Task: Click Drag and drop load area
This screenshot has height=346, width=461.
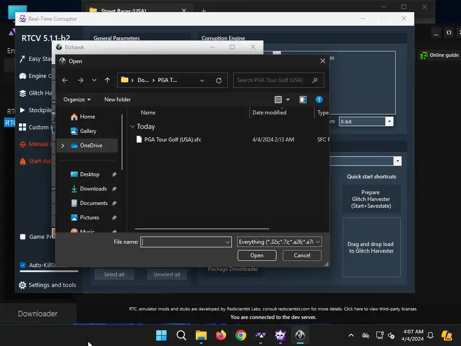Action: click(x=371, y=247)
